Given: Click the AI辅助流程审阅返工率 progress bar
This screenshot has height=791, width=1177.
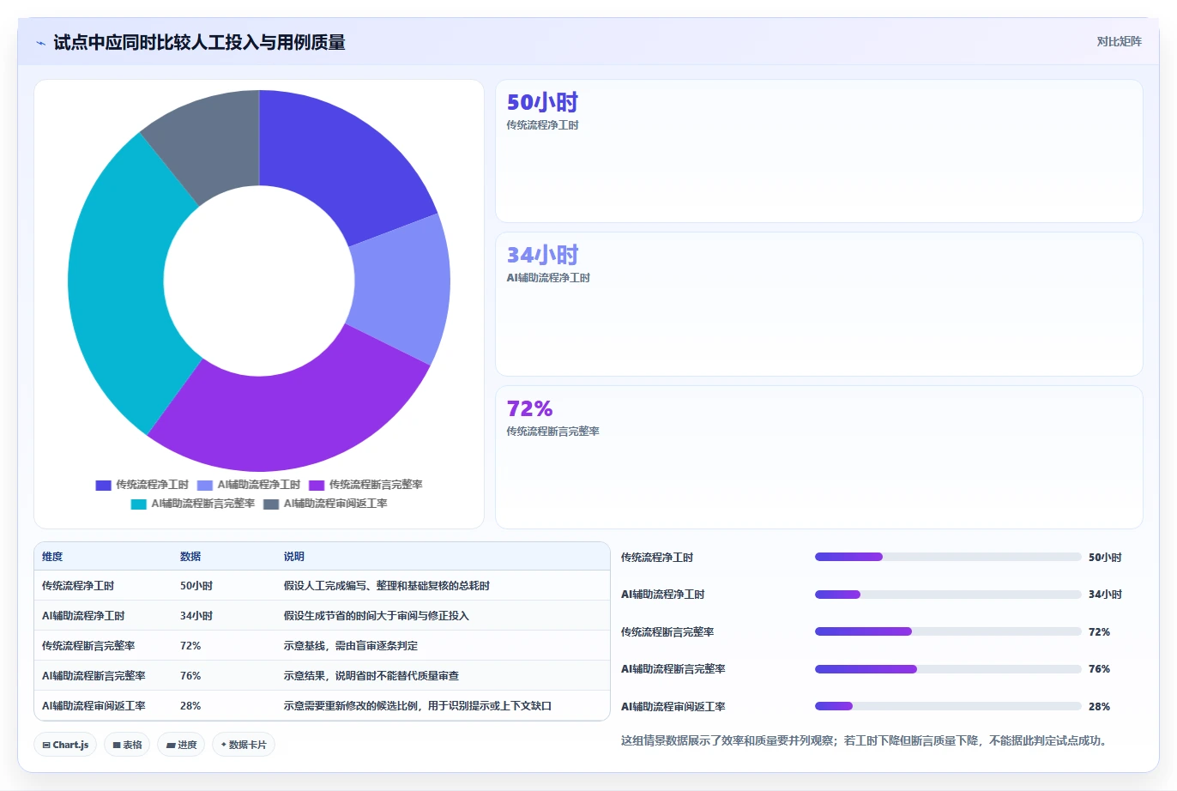Looking at the screenshot, I should tap(948, 706).
